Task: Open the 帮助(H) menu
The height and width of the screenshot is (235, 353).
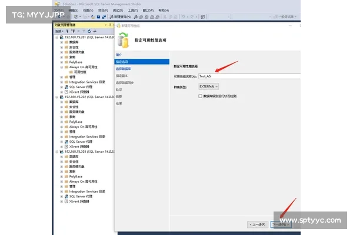Action: coord(164,11)
